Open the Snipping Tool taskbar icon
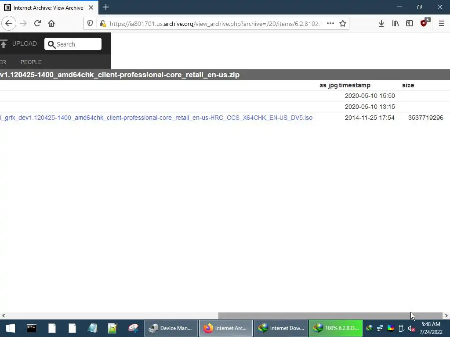Viewport: 450px width, 337px height. coord(133,328)
